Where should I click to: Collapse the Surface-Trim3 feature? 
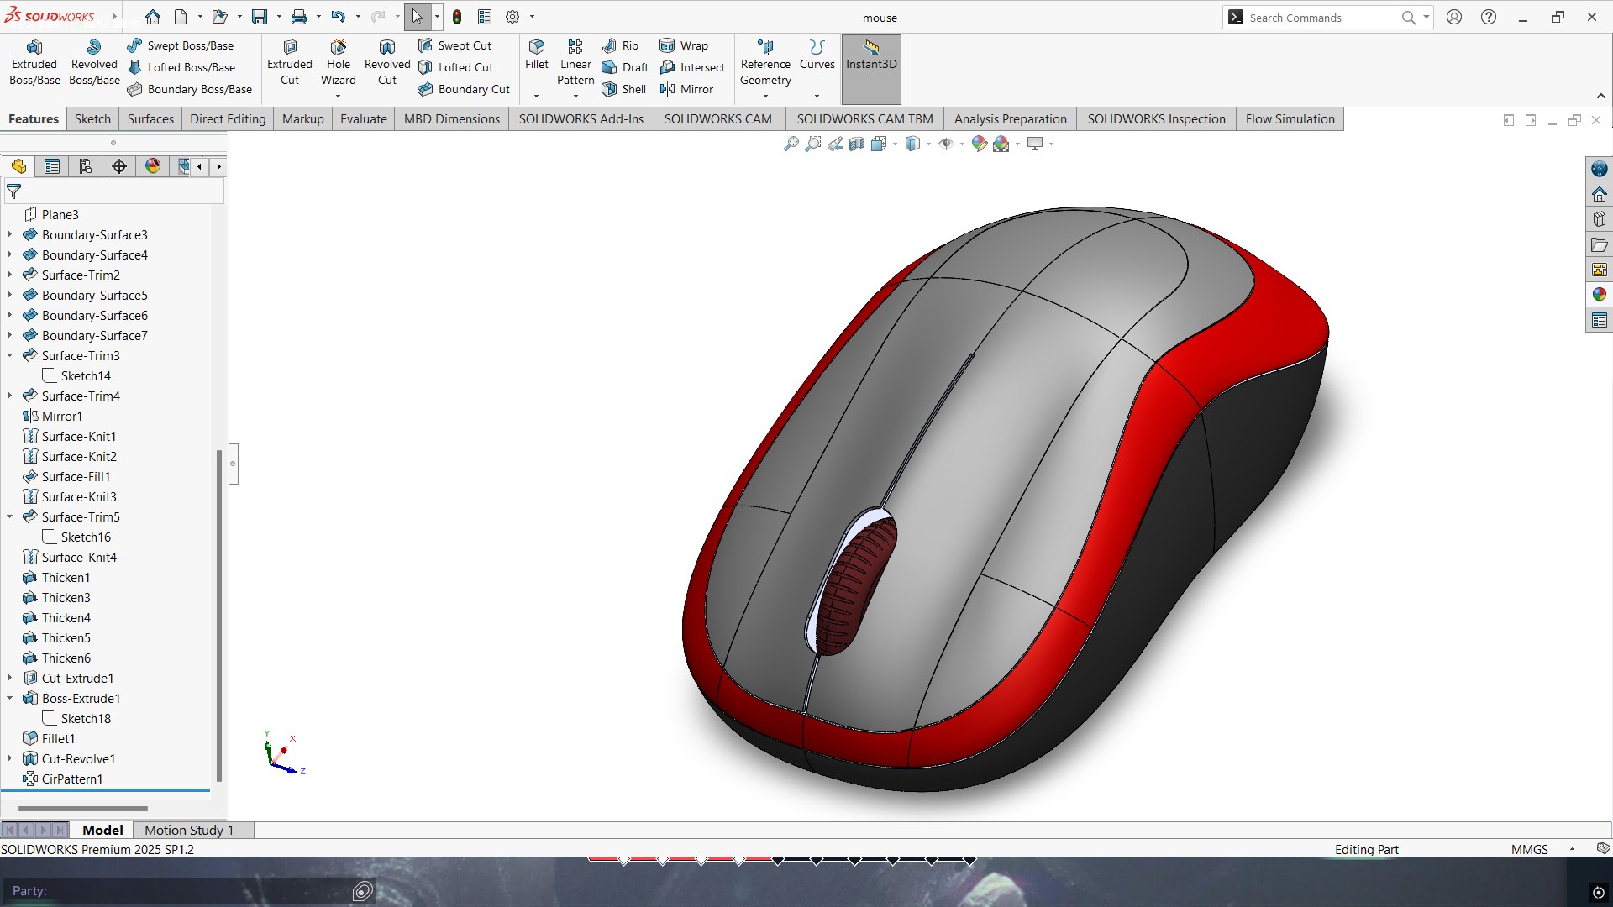[x=10, y=355]
